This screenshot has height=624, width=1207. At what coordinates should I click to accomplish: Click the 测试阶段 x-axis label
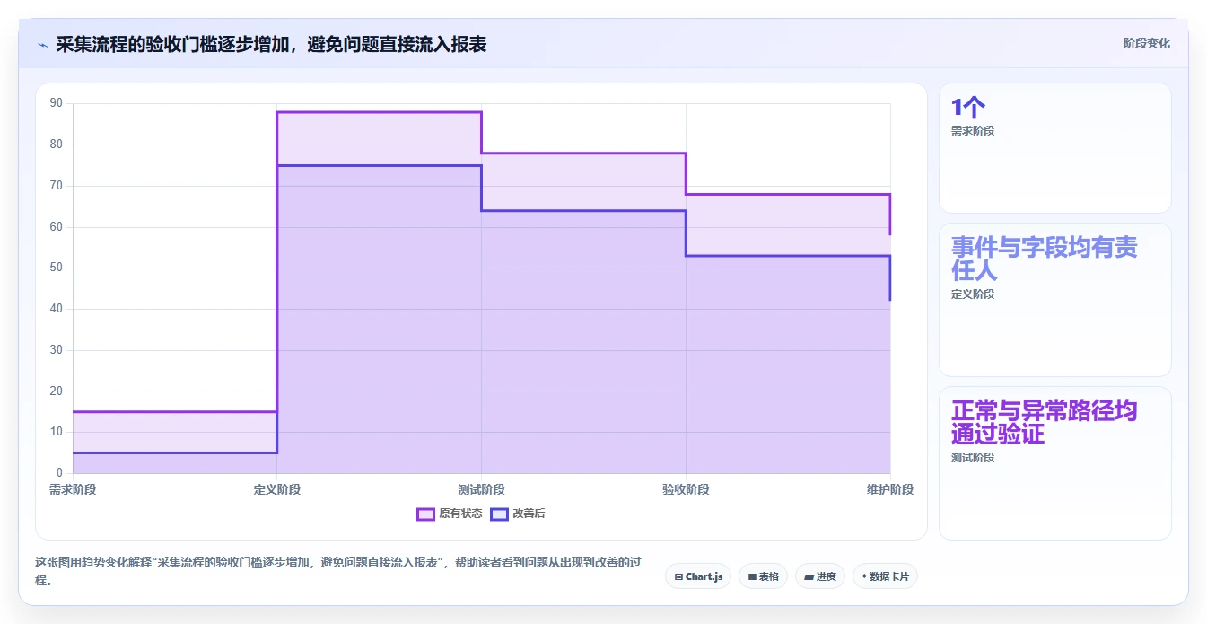[x=482, y=489]
